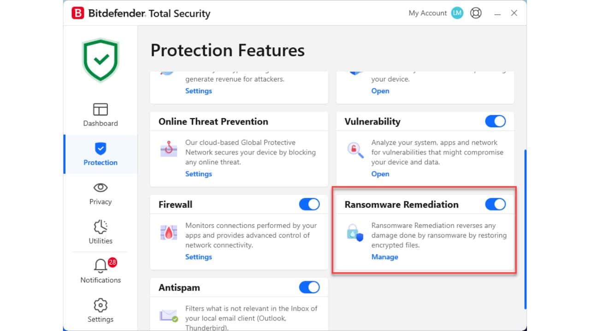Click the Bitdefender shield logo
Screen dimensions: 590x331
100,59
